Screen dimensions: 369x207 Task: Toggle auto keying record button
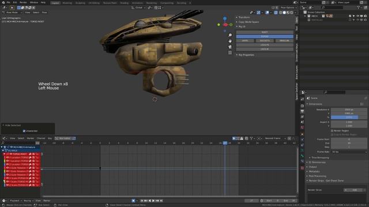(x=133, y=201)
